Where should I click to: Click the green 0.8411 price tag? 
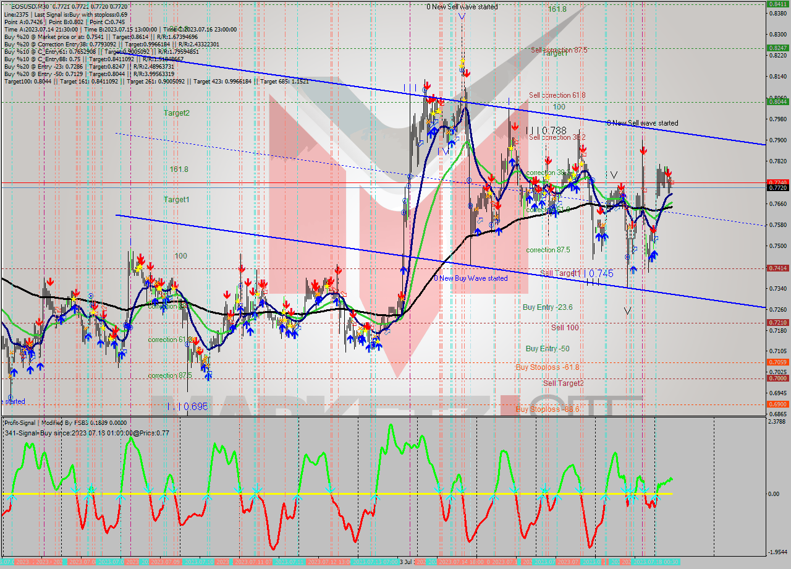[x=777, y=4]
